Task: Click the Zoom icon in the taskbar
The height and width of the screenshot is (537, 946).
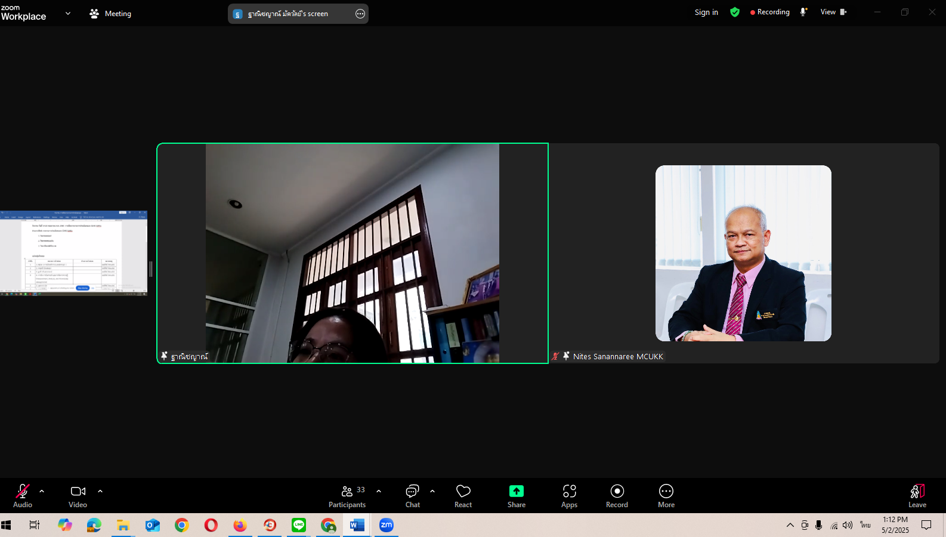Action: (387, 525)
